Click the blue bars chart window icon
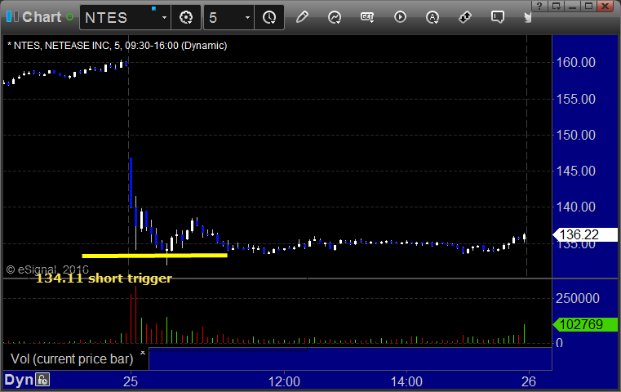Screen dimensions: 621x392 12,17
